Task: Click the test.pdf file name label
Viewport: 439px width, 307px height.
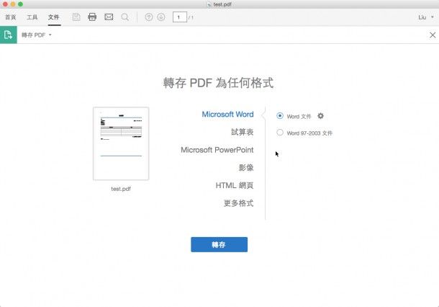Action: click(x=121, y=189)
